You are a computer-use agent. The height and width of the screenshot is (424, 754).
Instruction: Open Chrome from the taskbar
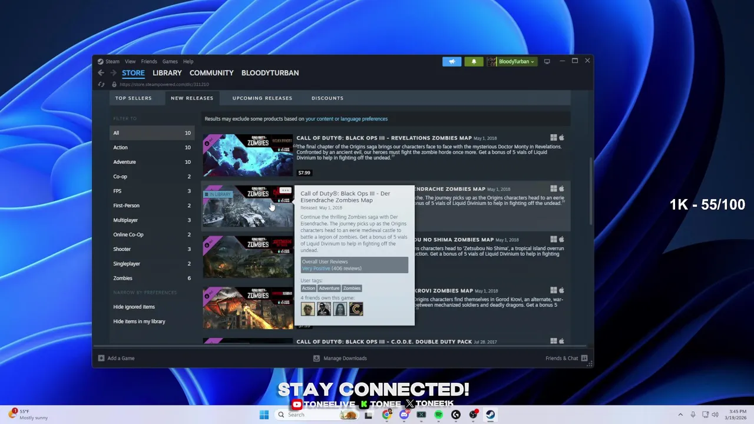386,415
